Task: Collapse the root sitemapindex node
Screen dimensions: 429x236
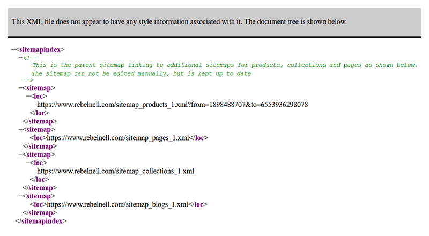Action: [13, 49]
